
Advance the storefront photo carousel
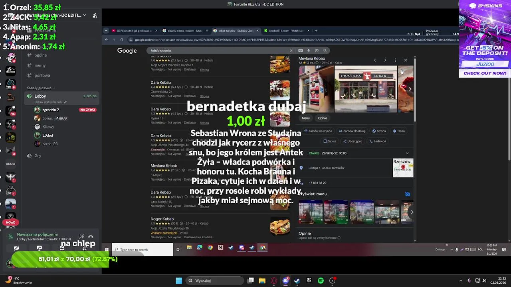410,89
